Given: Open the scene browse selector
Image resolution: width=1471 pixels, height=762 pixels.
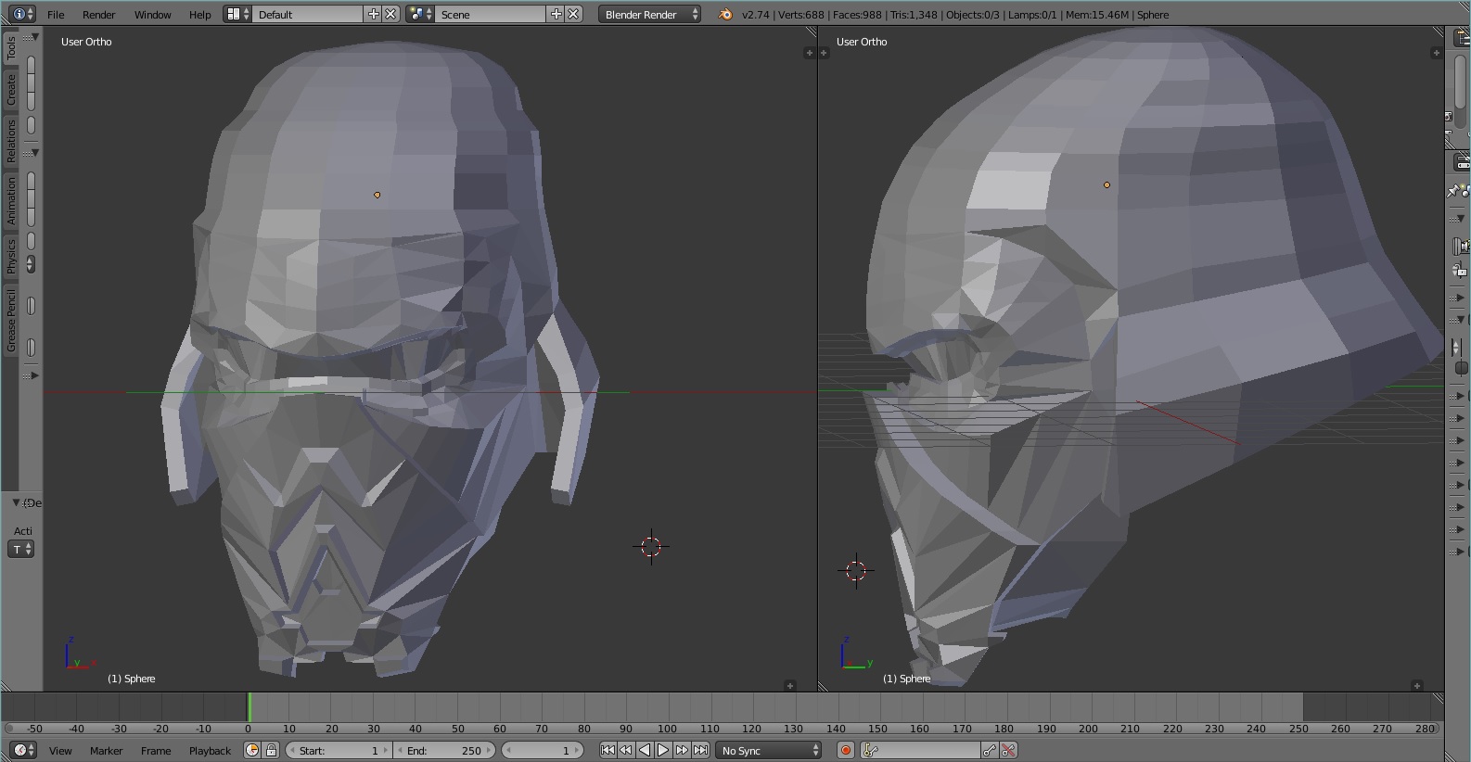Looking at the screenshot, I should click(420, 14).
